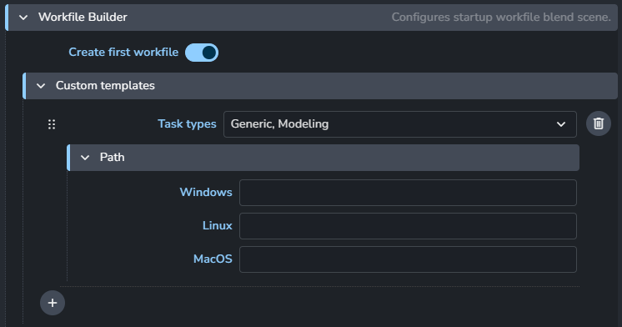This screenshot has height=327, width=622.
Task: Collapse the Path section
Action: (x=85, y=158)
